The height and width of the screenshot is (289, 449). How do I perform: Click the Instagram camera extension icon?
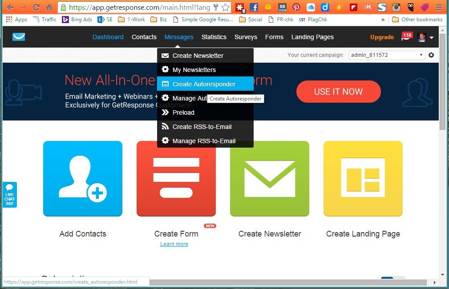396,8
